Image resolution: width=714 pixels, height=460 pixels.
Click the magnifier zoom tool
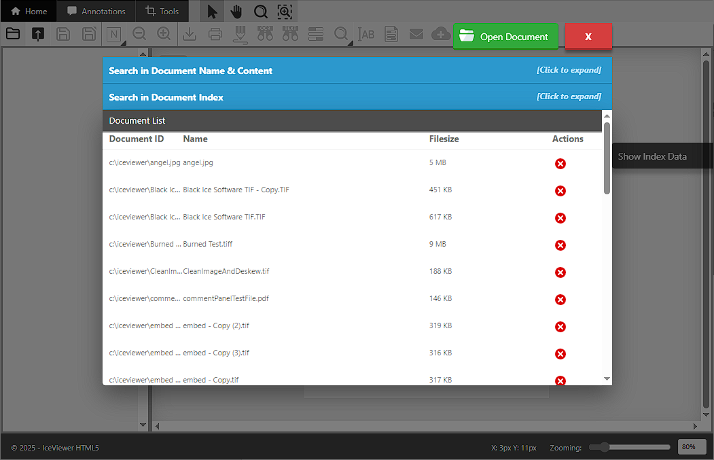pyautogui.click(x=260, y=12)
